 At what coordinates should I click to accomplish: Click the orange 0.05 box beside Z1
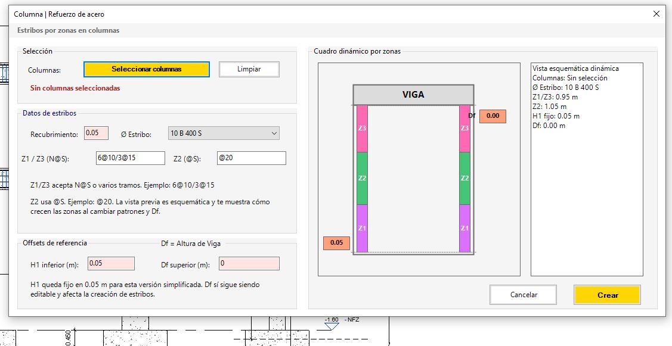point(336,243)
